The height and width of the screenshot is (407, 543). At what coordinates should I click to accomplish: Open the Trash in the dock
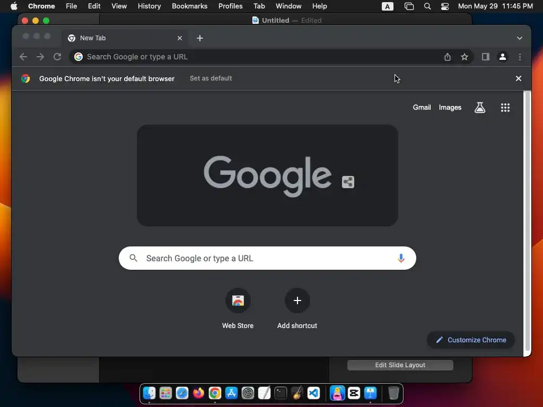[x=393, y=393]
